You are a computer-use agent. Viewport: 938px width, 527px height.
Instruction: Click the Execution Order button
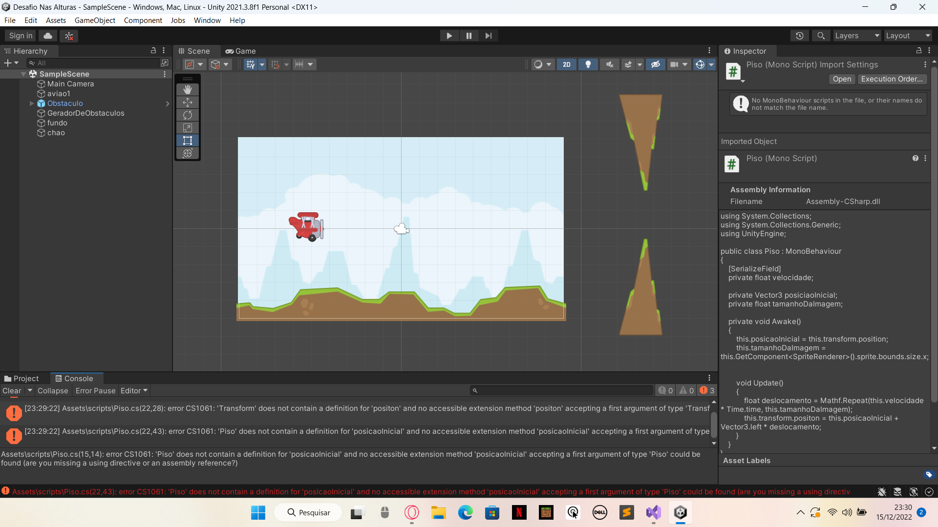[892, 79]
